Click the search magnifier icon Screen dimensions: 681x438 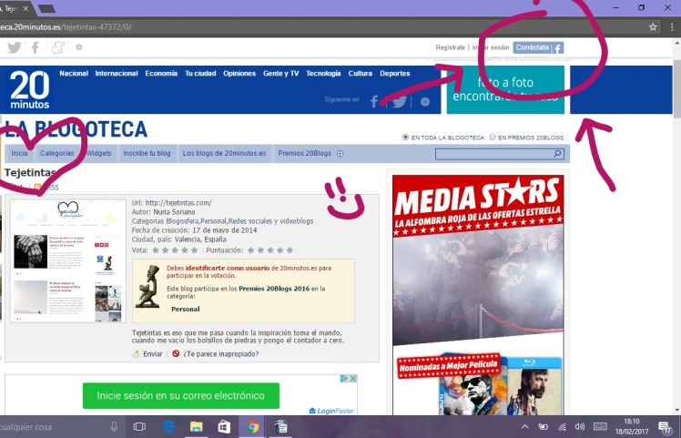pos(558,155)
